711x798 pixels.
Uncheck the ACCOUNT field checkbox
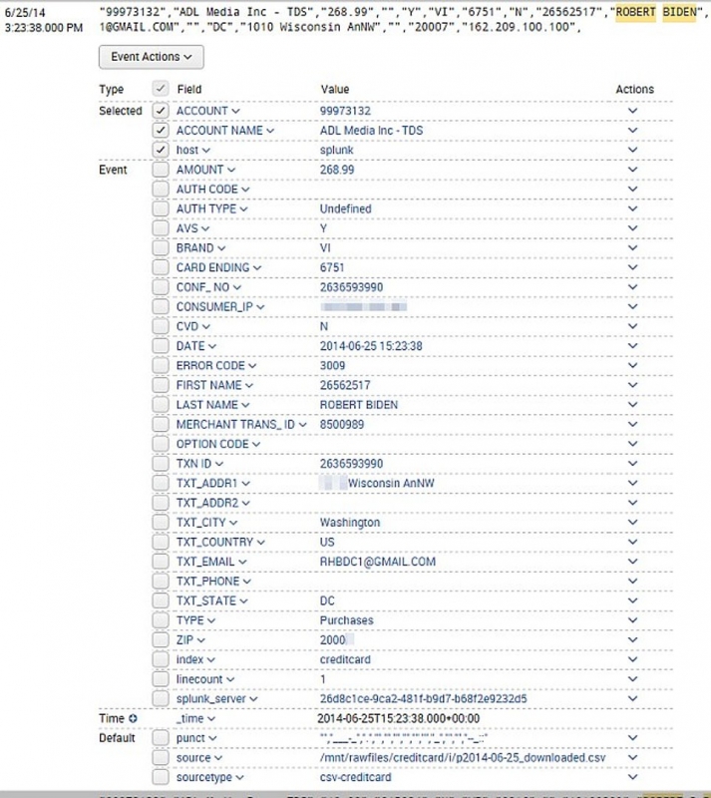161,111
